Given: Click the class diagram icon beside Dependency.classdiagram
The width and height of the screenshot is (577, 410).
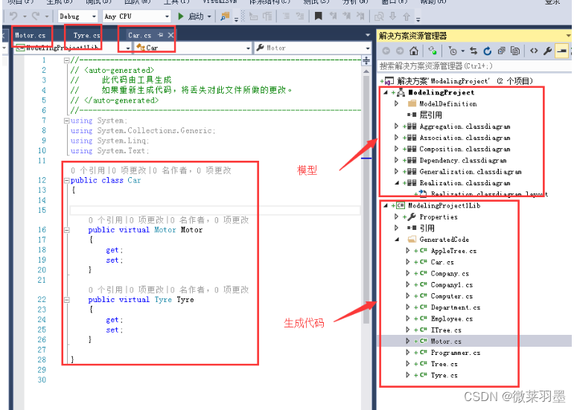Looking at the screenshot, I should click(412, 160).
